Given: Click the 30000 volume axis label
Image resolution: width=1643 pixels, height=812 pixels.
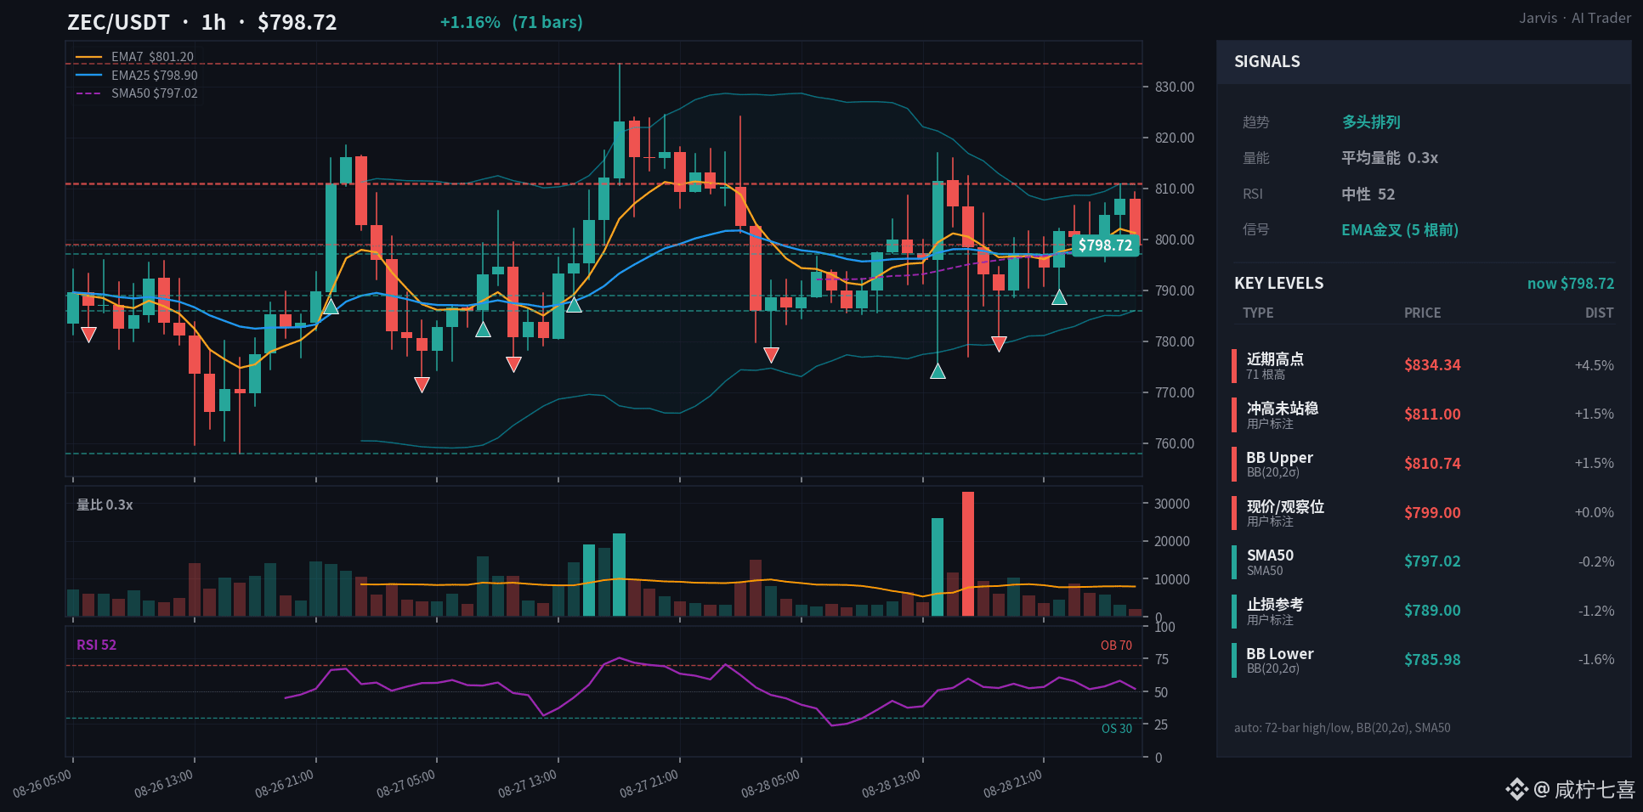Looking at the screenshot, I should coord(1171,505).
